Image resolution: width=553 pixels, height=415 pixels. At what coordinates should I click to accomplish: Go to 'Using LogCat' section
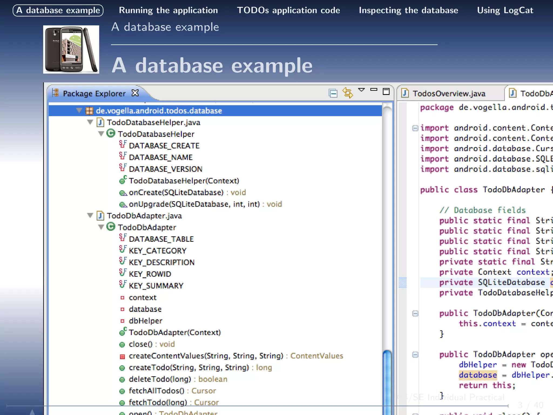(x=505, y=10)
